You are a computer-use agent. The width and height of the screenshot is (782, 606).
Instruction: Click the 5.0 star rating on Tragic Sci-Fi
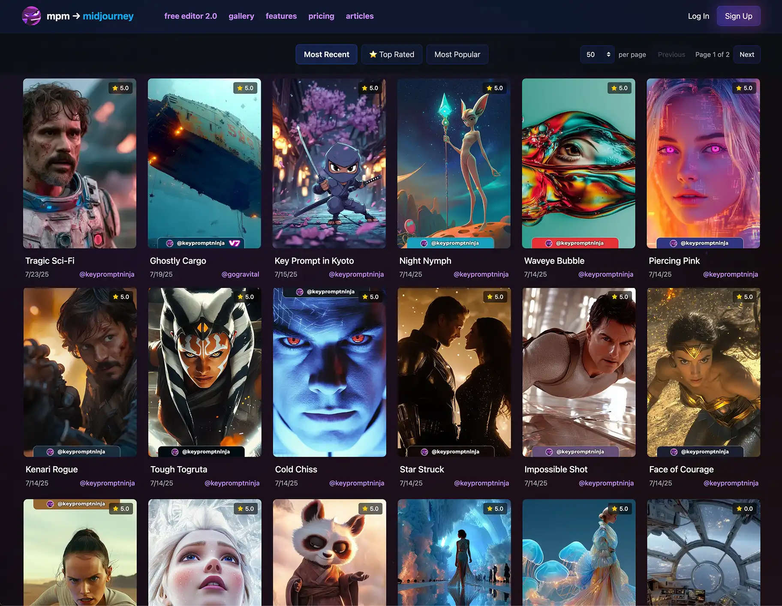click(x=120, y=88)
